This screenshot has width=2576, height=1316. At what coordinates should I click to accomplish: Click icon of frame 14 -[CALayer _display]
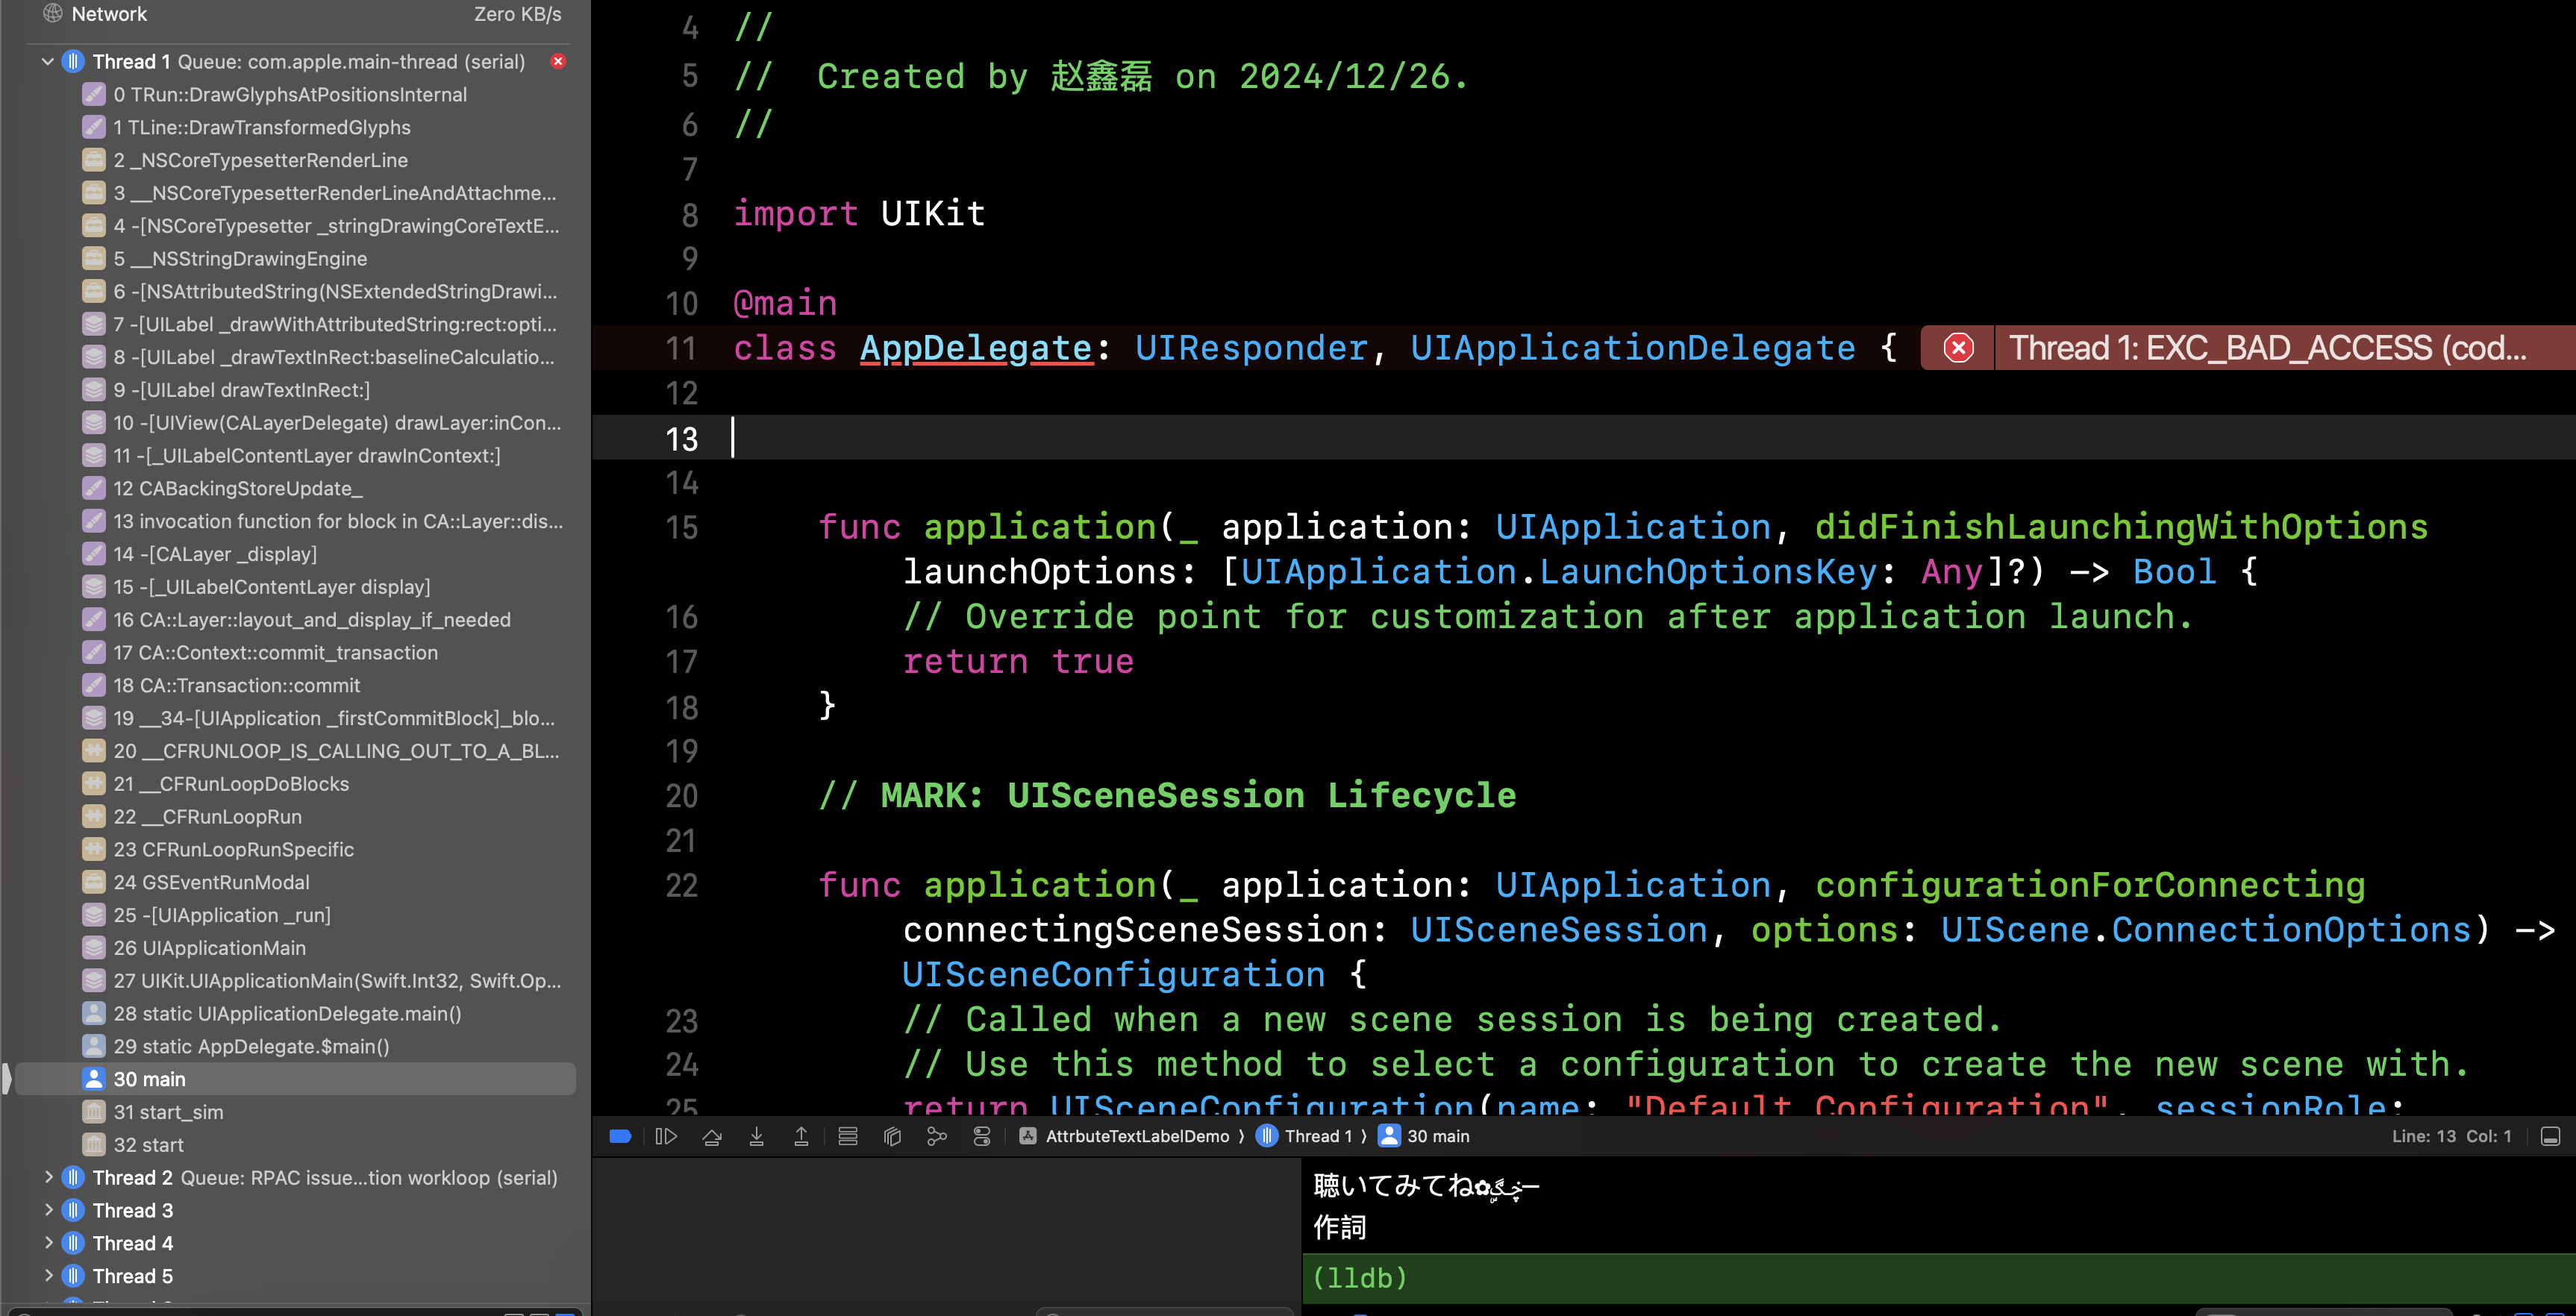click(x=93, y=554)
